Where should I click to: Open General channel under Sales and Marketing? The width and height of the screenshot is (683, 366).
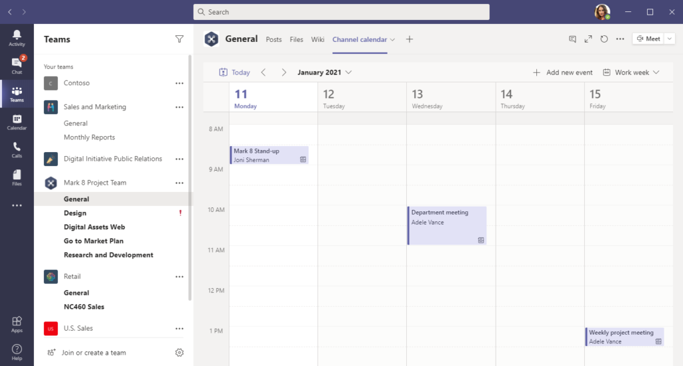[x=75, y=123]
